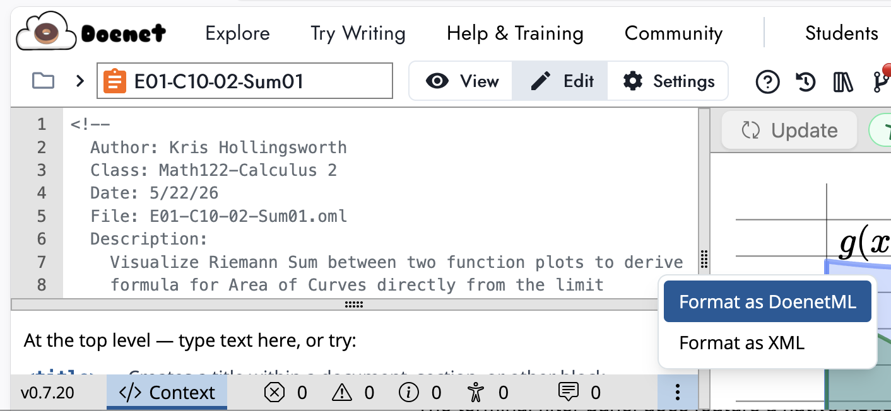
Task: Toggle the Context panel button
Action: click(167, 393)
